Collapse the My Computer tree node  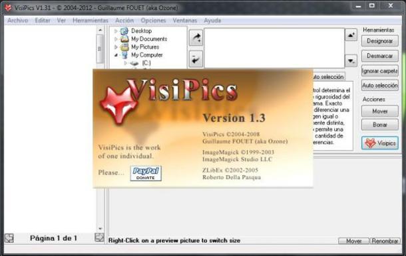point(116,55)
